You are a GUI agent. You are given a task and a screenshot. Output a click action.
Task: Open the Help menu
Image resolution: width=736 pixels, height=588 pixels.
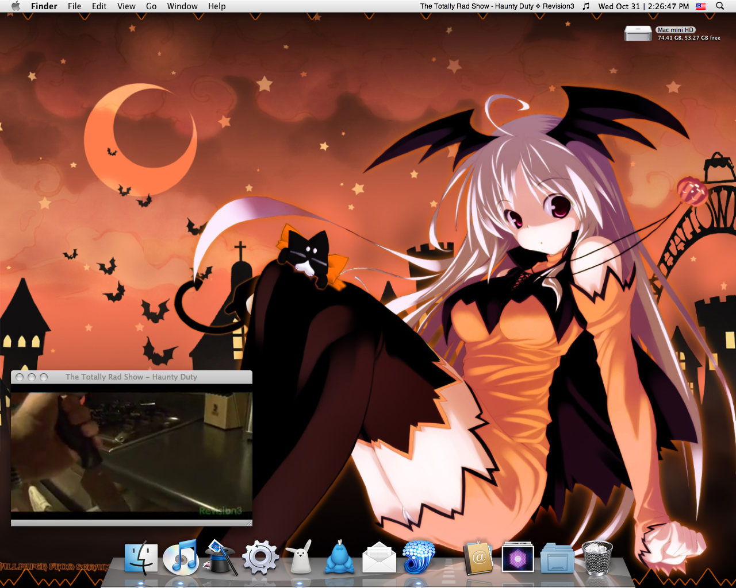pyautogui.click(x=217, y=6)
